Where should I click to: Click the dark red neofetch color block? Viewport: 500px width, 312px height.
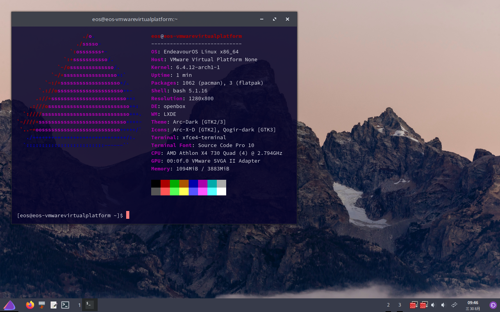[165, 184]
